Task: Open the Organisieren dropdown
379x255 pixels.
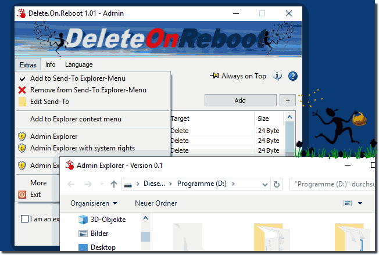Action: [94, 203]
